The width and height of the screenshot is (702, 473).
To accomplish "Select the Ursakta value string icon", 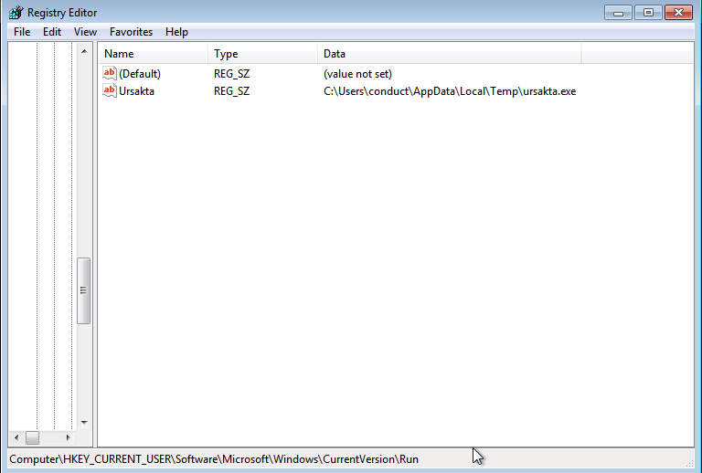I will click(x=110, y=90).
